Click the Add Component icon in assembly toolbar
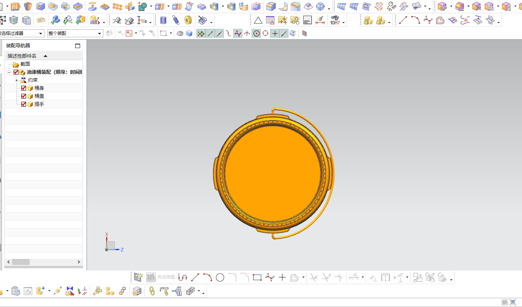This screenshot has width=522, height=307. [x=40, y=291]
